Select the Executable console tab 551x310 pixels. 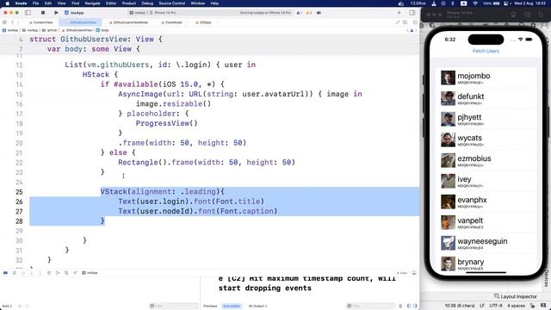click(x=232, y=306)
